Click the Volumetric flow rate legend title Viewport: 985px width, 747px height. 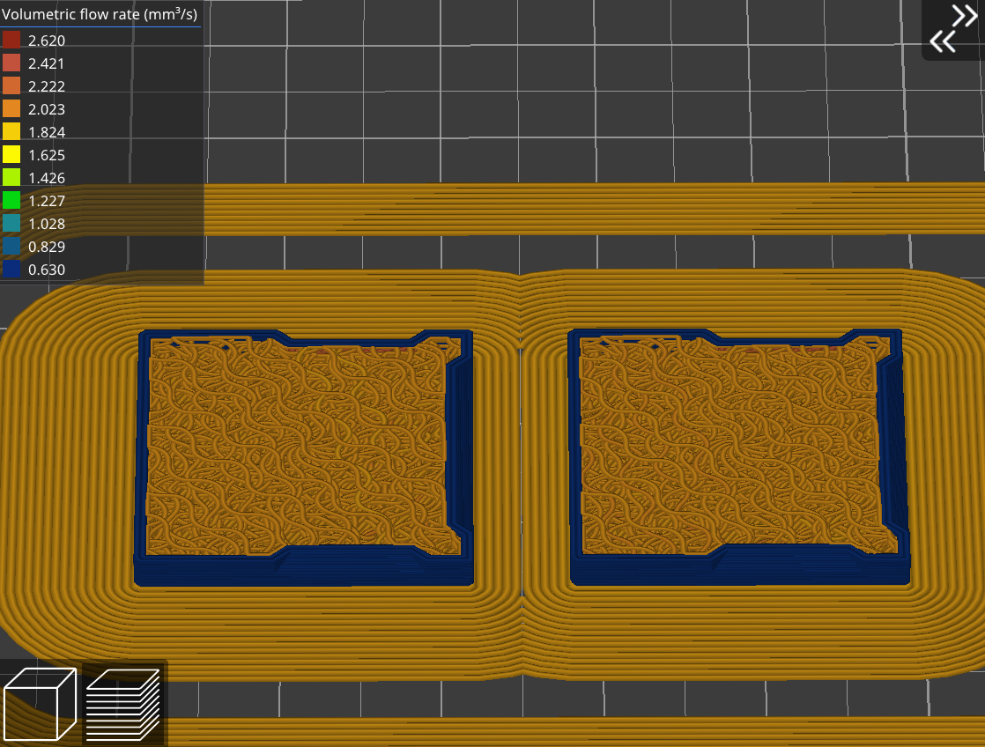pos(100,14)
